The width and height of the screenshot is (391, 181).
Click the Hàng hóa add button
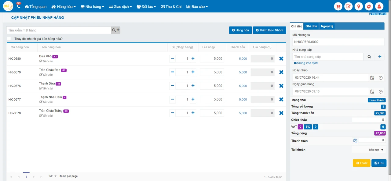tap(240, 30)
